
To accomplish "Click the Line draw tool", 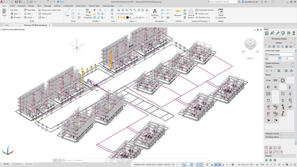I will (67, 13).
